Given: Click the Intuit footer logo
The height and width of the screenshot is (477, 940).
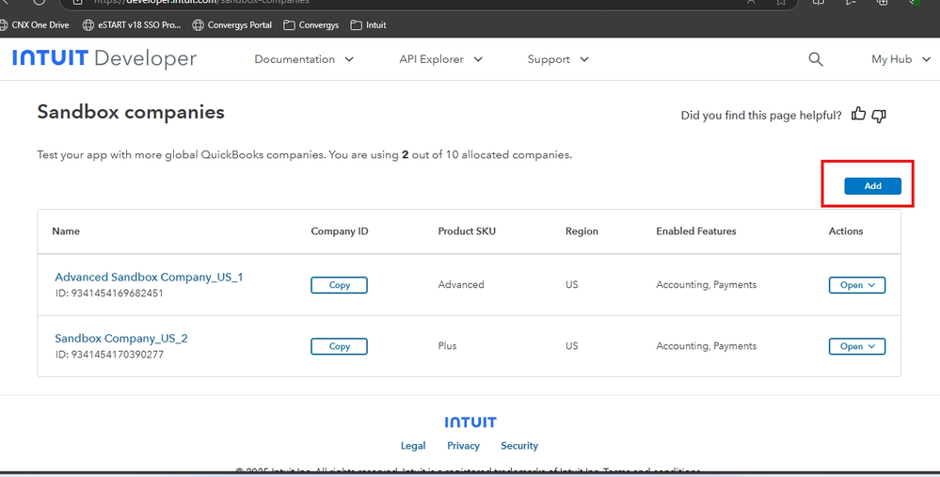Looking at the screenshot, I should [x=470, y=422].
